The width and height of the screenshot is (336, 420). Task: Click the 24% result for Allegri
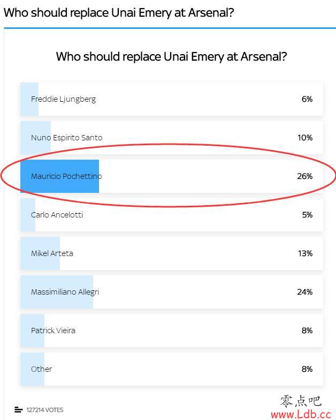coord(305,292)
